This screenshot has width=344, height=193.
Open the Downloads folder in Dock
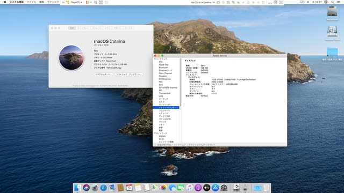(x=257, y=188)
